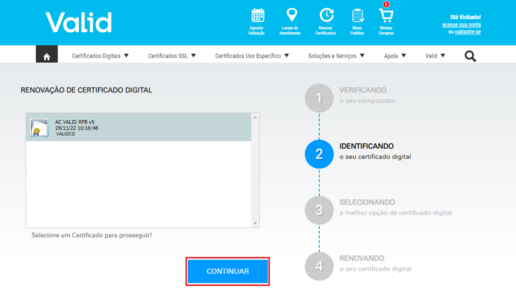Open Renovar Certificados clock icon
516x299 pixels.
326,15
